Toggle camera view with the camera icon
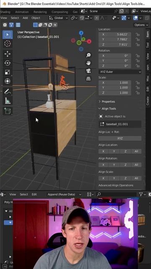The image size is (151, 269). click(x=89, y=71)
